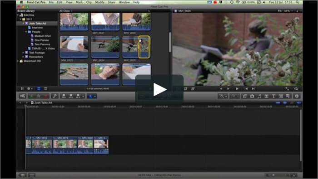This screenshot has height=179, width=318.
Task: Expand the Reenactors event
Action: point(23,57)
